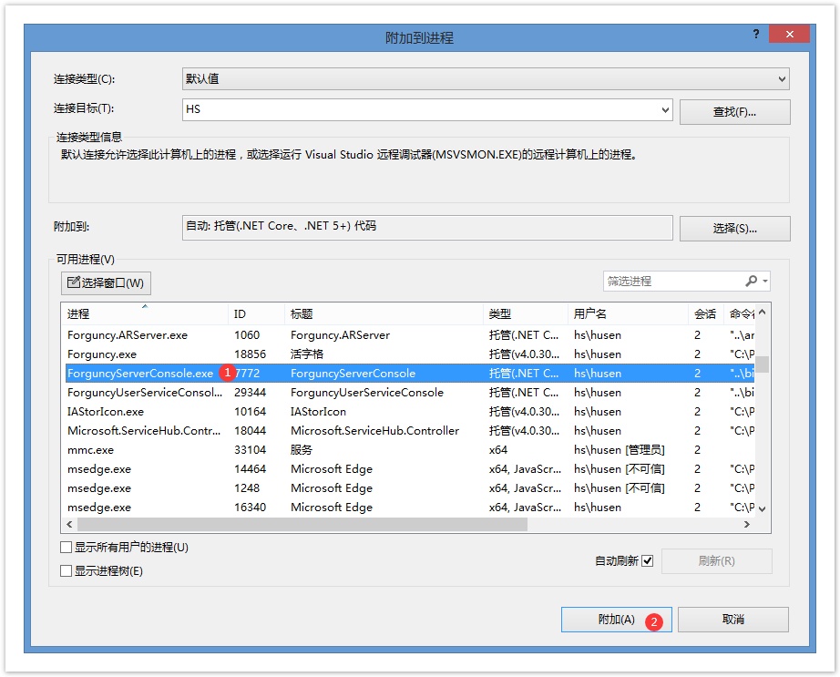Click the 筛选进程 filter input field
This screenshot has width=840, height=677.
pos(670,282)
